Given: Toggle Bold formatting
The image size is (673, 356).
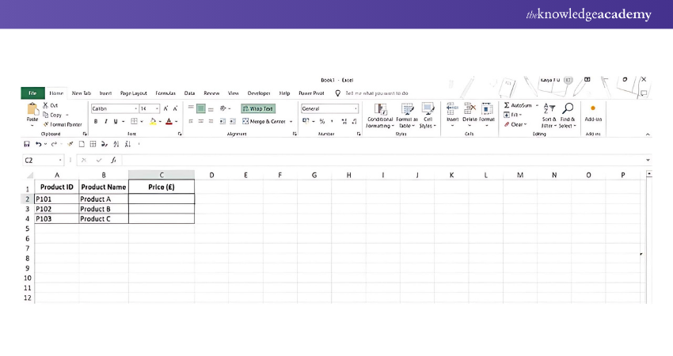Looking at the screenshot, I should [x=95, y=121].
